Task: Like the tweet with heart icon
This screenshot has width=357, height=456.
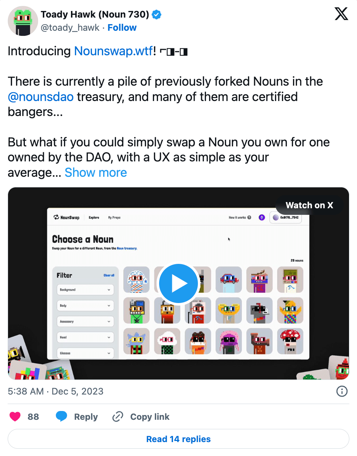Action: (15, 416)
